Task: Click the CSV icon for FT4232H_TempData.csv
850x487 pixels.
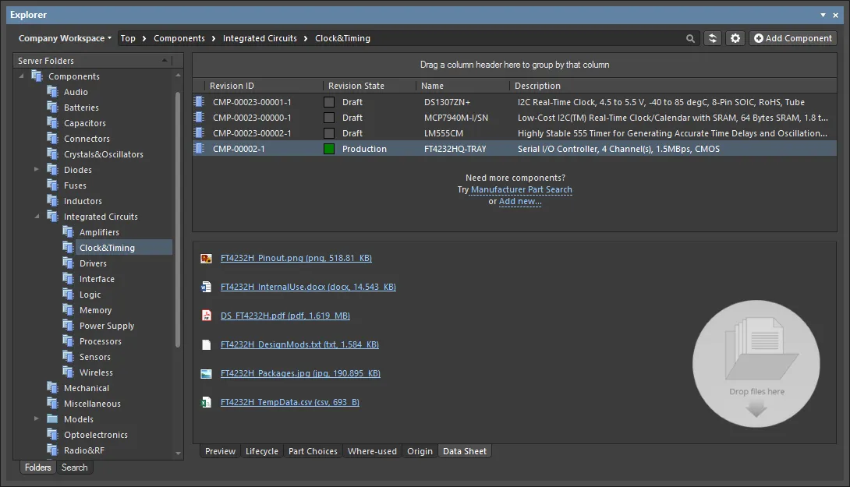Action: [207, 402]
